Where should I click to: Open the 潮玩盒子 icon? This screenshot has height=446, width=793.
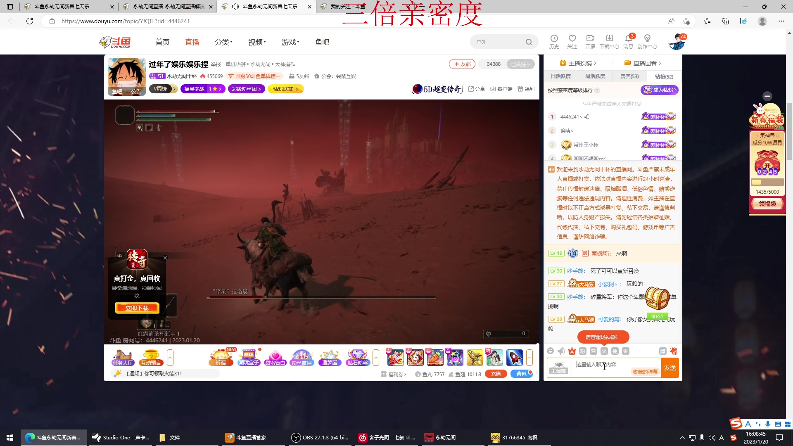click(x=249, y=357)
